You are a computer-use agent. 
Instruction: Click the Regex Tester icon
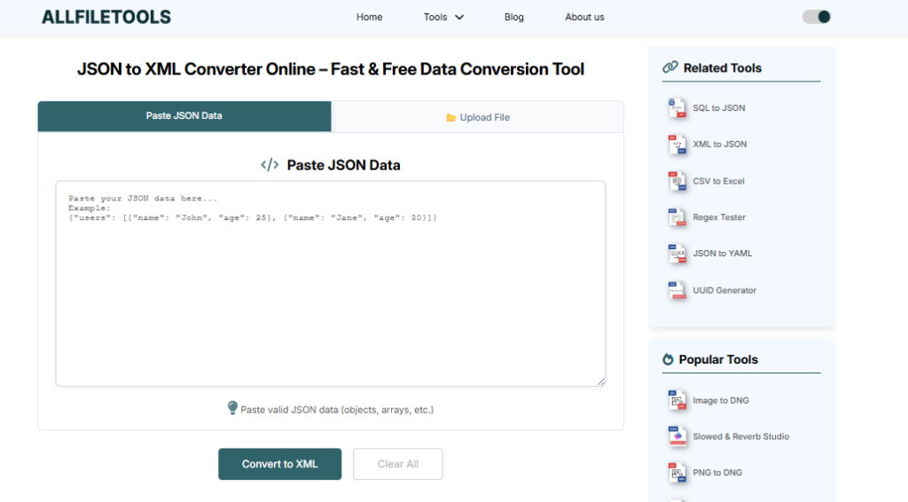click(677, 217)
